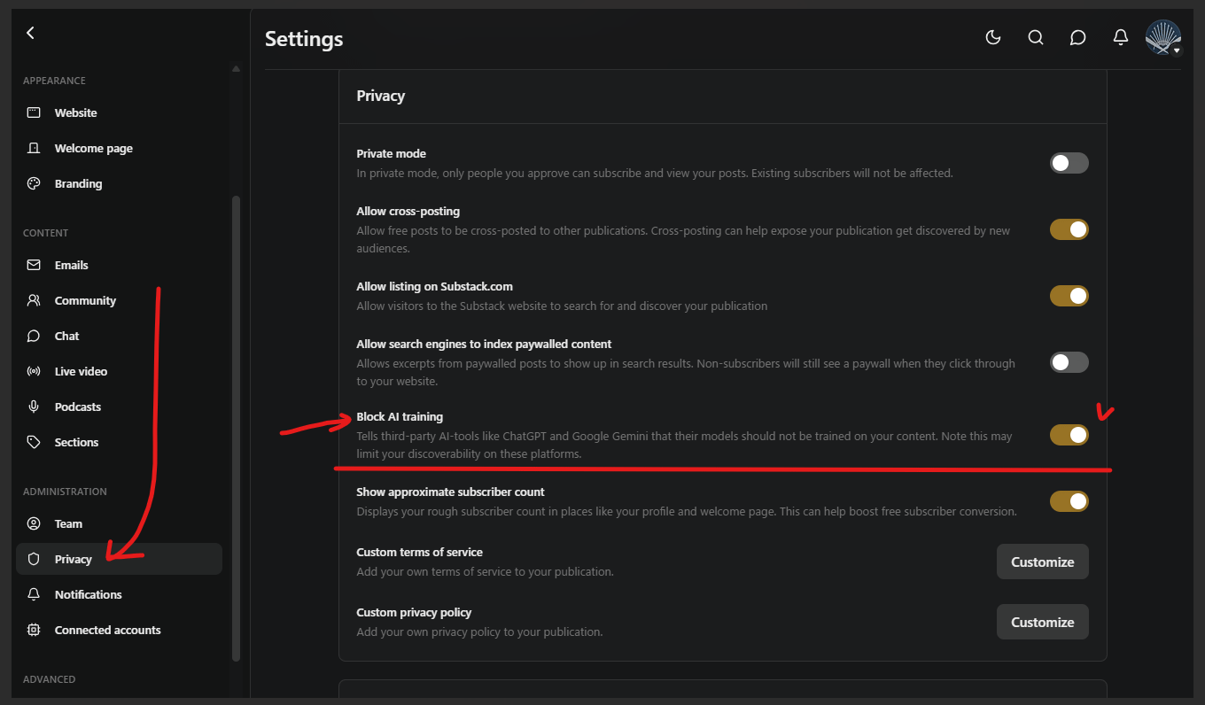The height and width of the screenshot is (705, 1205).
Task: Customize the custom terms of service
Action: click(1043, 562)
